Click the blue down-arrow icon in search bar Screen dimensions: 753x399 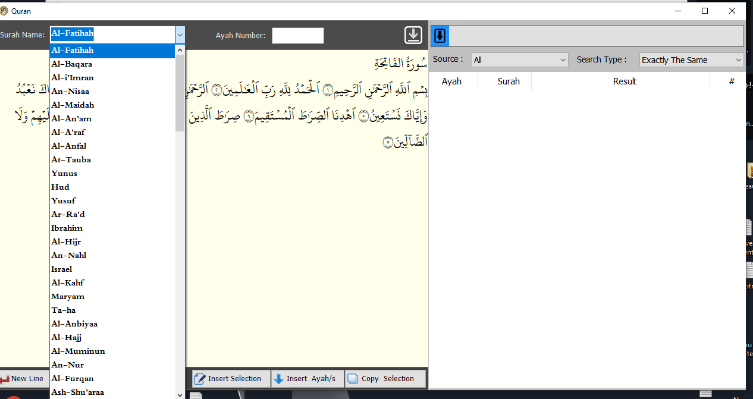point(440,36)
